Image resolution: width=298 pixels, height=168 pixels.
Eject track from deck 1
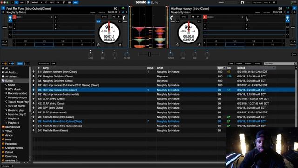pyautogui.click(x=120, y=45)
